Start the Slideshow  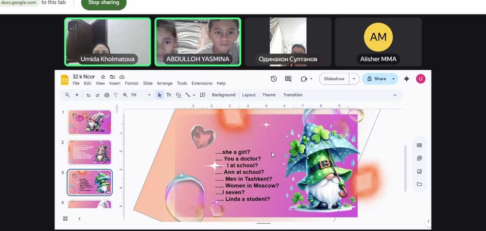pos(334,79)
